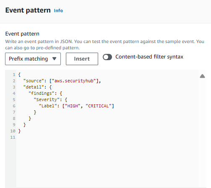Click the "findings" key in the editor
The width and height of the screenshot is (211, 188).
pyautogui.click(x=42, y=94)
